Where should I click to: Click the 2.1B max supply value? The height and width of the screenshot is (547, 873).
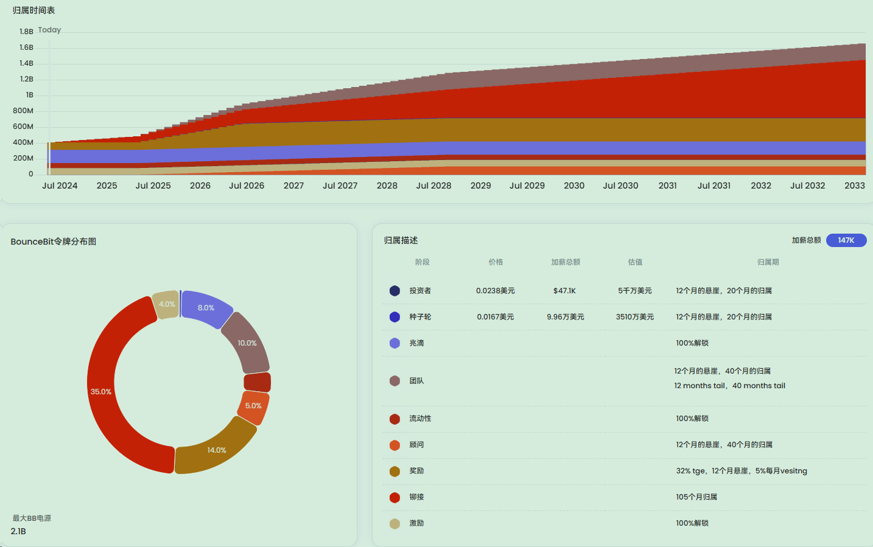[18, 531]
